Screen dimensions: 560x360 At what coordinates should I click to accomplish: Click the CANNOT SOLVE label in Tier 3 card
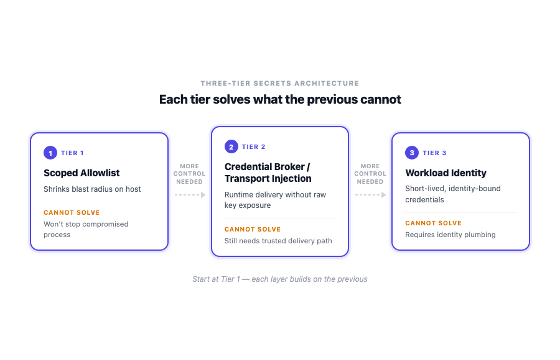point(433,223)
